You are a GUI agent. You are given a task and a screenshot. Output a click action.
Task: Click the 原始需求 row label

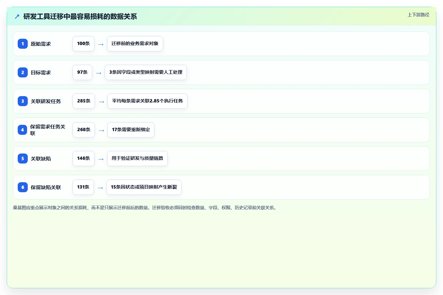tap(41, 44)
